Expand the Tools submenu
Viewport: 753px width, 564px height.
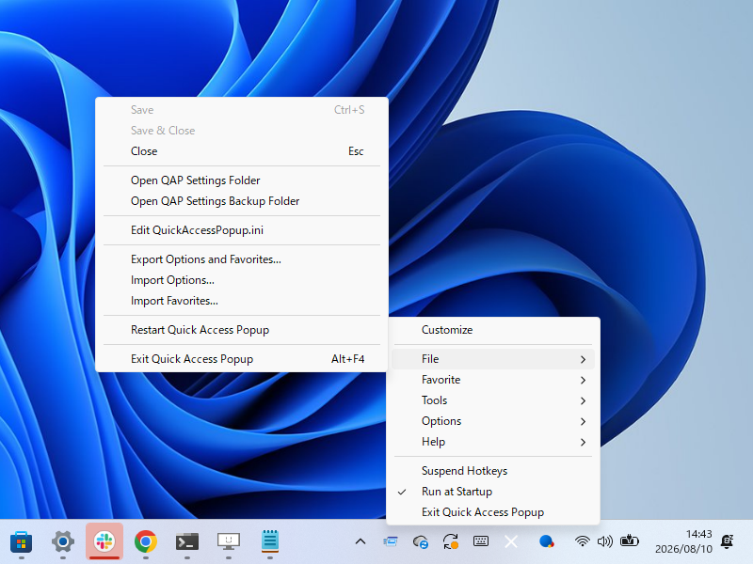(493, 400)
